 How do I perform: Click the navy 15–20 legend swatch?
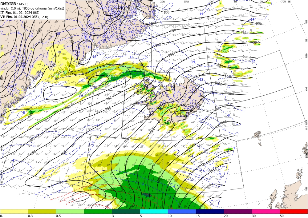pyautogui.click(x=210, y=211)
